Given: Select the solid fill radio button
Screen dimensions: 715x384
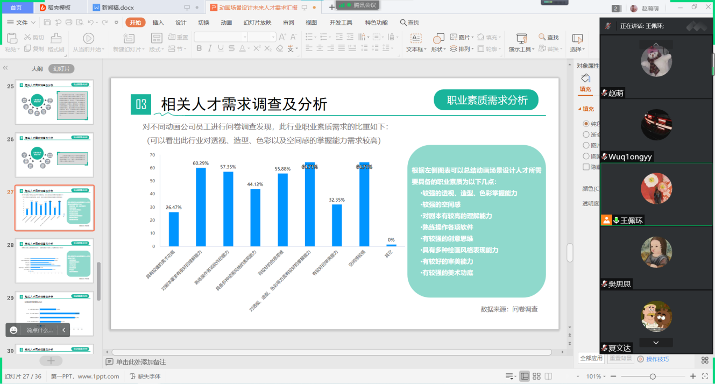Looking at the screenshot, I should [x=586, y=124].
